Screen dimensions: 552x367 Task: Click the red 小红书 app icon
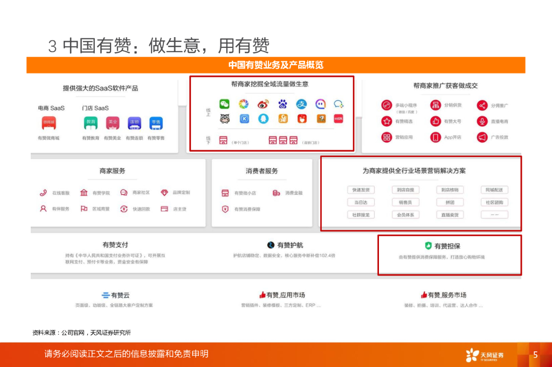(x=339, y=119)
